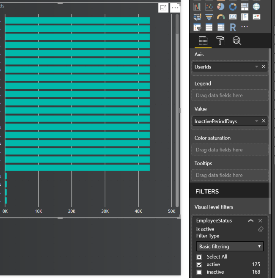Remove InactivePeriodDays from Value well
The image size is (275, 278).
[264, 121]
